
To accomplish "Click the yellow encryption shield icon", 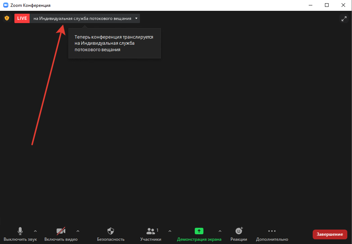I will coord(7,18).
